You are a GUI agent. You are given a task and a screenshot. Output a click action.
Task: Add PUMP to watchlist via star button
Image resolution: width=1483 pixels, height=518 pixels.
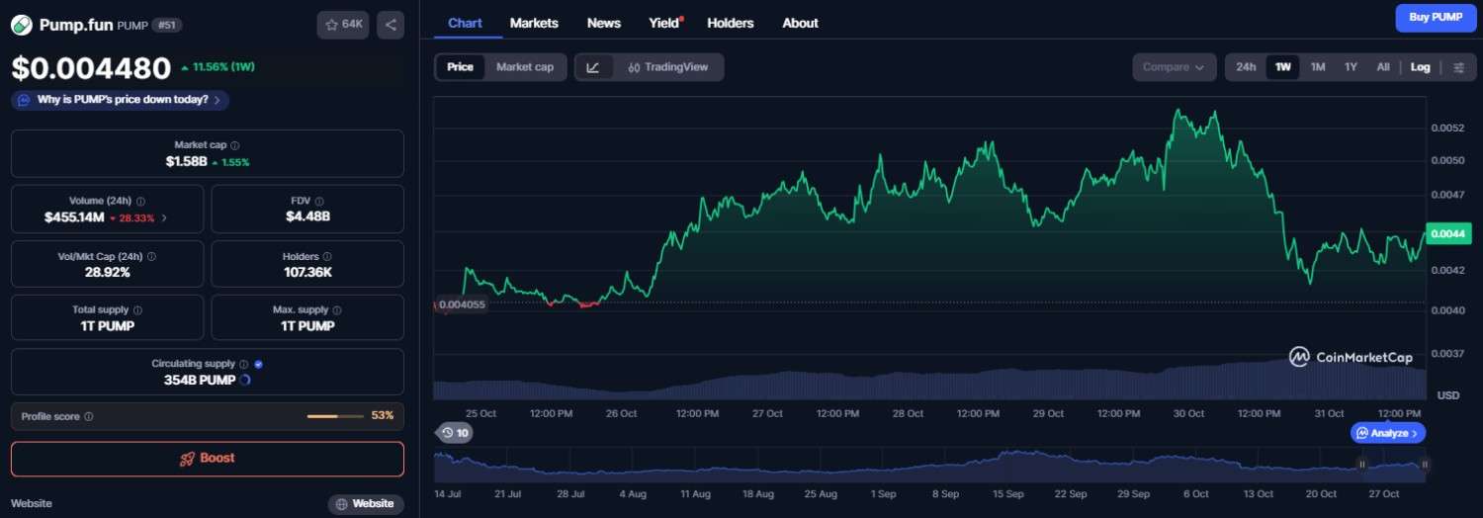(343, 25)
